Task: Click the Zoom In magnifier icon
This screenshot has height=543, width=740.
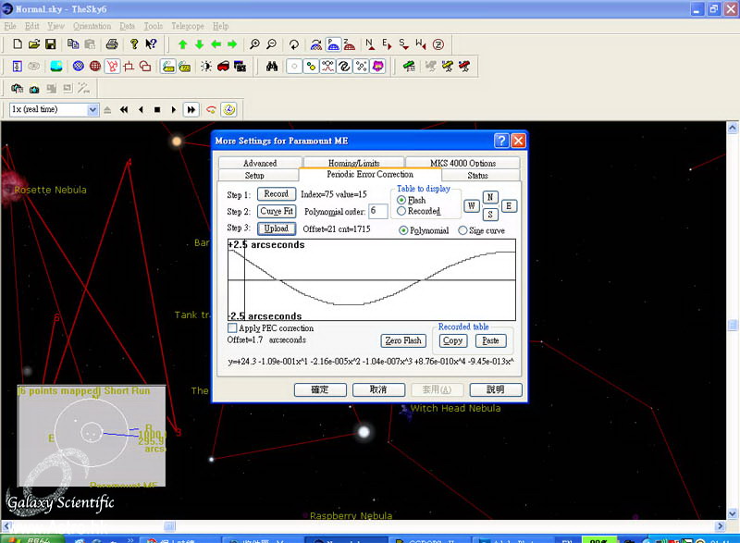Action: pyautogui.click(x=253, y=43)
